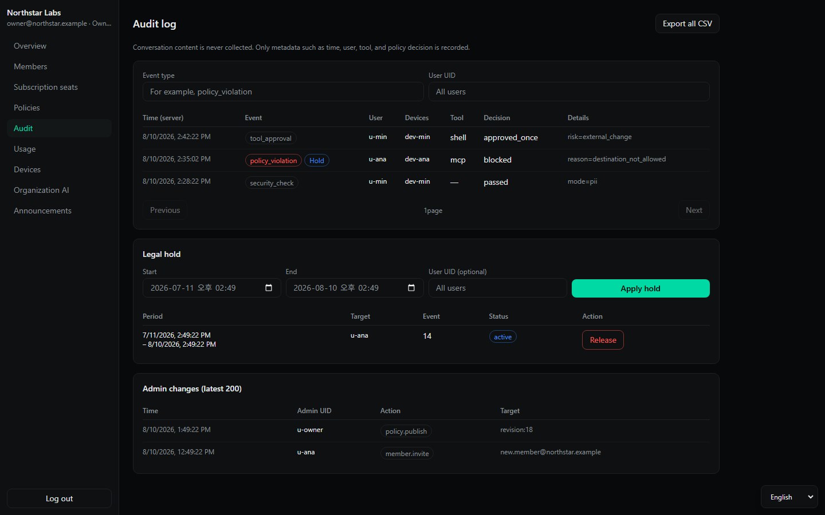Image resolution: width=825 pixels, height=515 pixels.
Task: Click the passed decision cell
Action: point(496,182)
